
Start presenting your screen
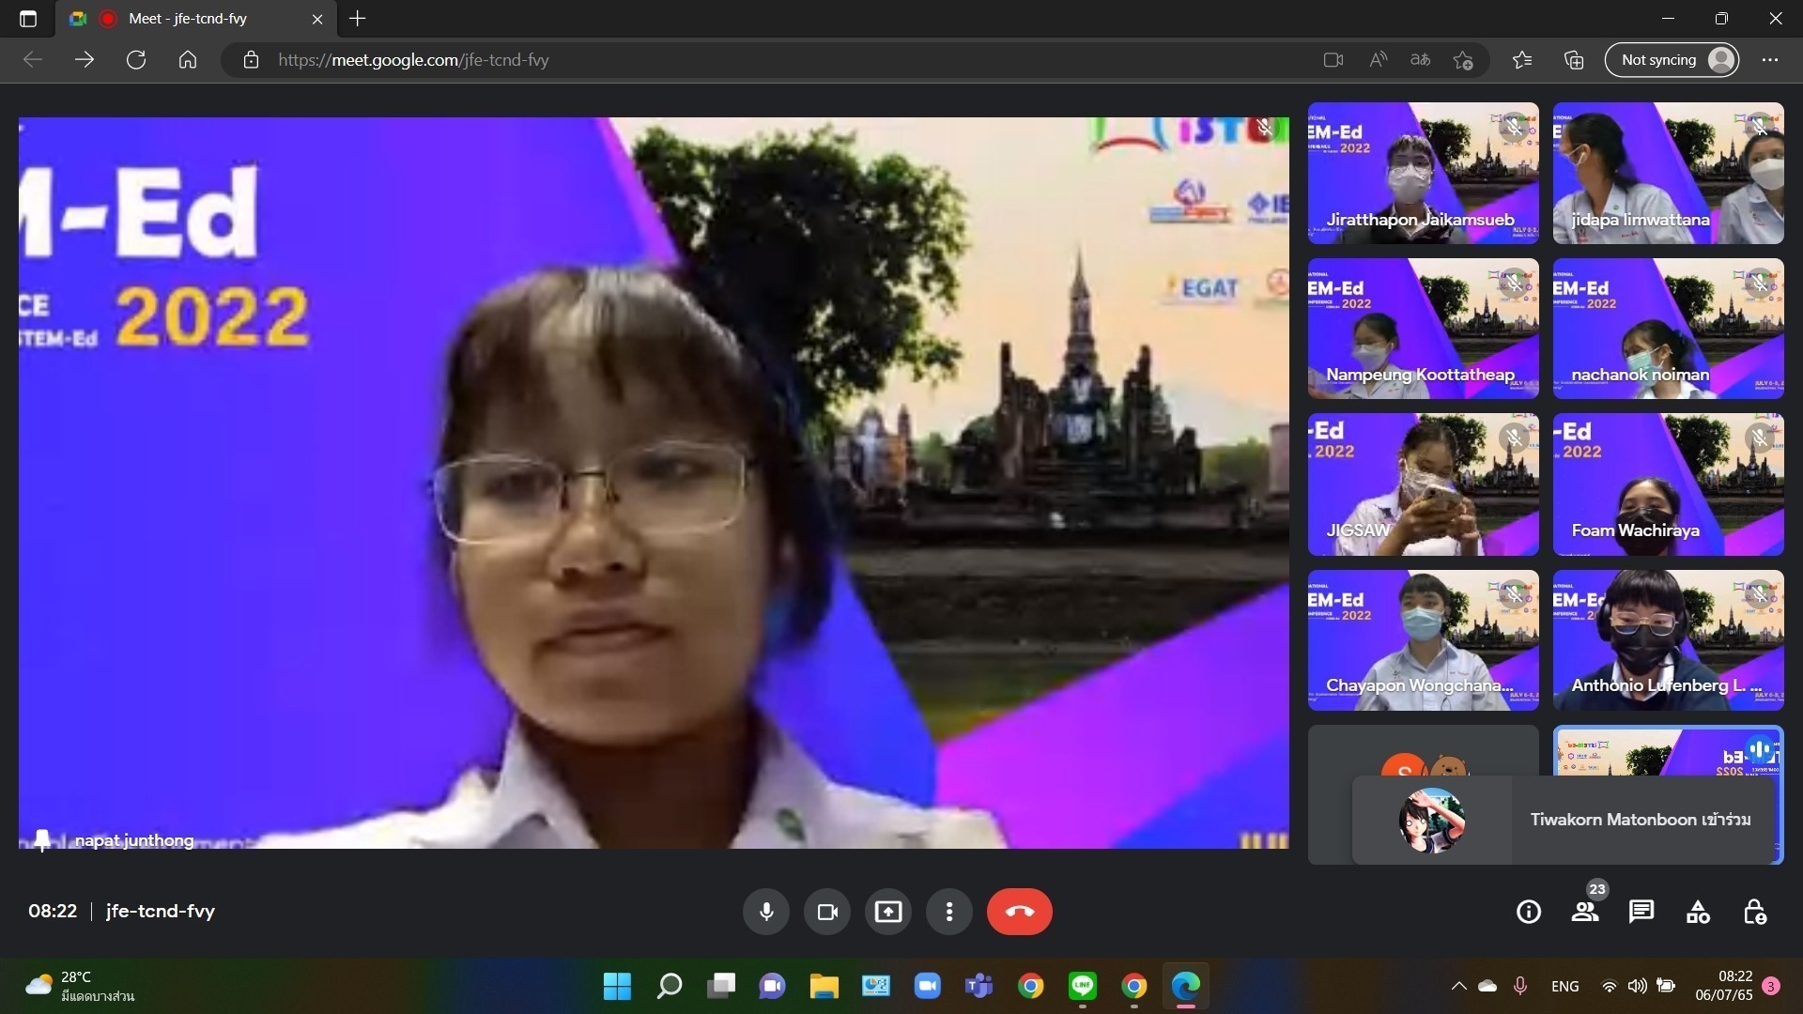tap(888, 912)
